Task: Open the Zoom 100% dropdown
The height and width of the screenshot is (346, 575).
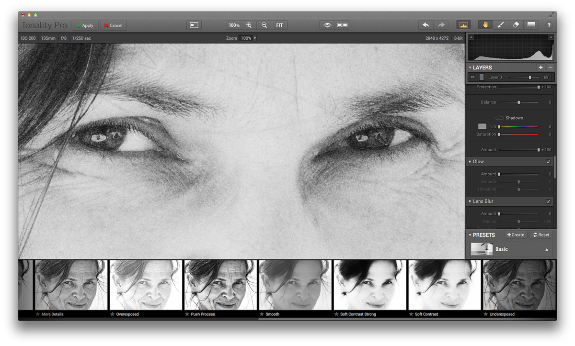Action: click(248, 38)
